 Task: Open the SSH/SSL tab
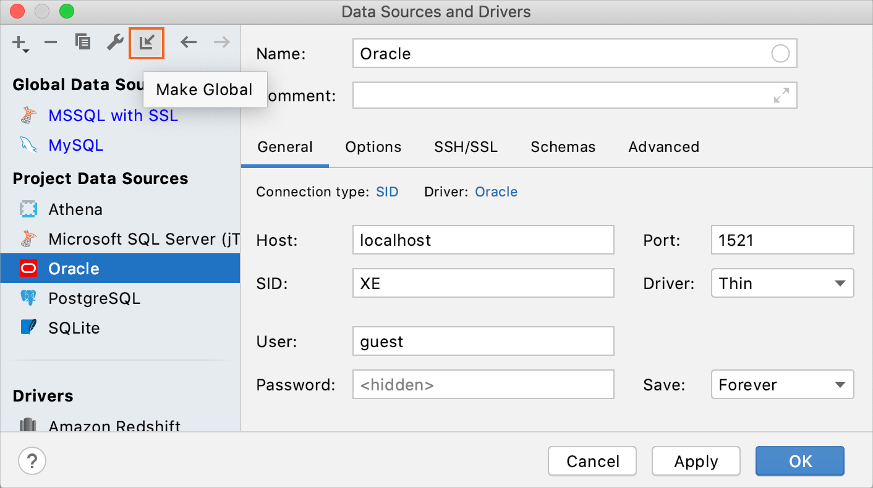[466, 147]
